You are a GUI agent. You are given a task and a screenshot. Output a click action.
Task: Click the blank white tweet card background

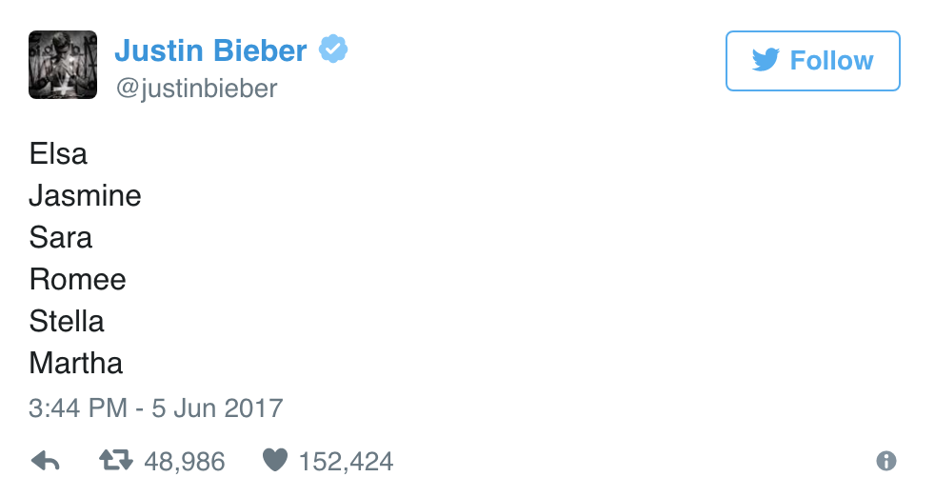pos(571,248)
